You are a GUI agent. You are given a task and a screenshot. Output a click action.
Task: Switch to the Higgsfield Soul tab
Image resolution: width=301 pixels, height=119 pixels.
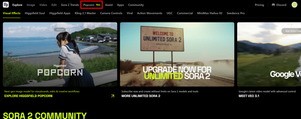[x=35, y=13]
